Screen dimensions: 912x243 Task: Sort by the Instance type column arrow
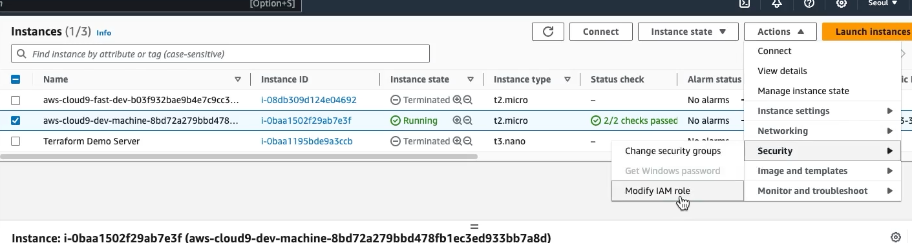pyautogui.click(x=567, y=79)
